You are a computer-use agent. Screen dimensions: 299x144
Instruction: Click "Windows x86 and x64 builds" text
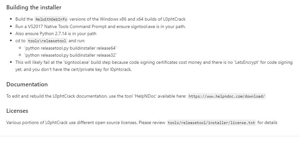point(131,19)
